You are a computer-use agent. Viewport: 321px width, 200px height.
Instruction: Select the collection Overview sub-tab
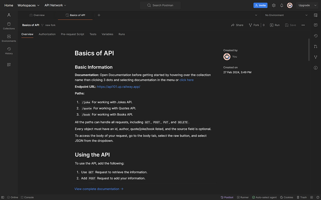tap(27, 34)
